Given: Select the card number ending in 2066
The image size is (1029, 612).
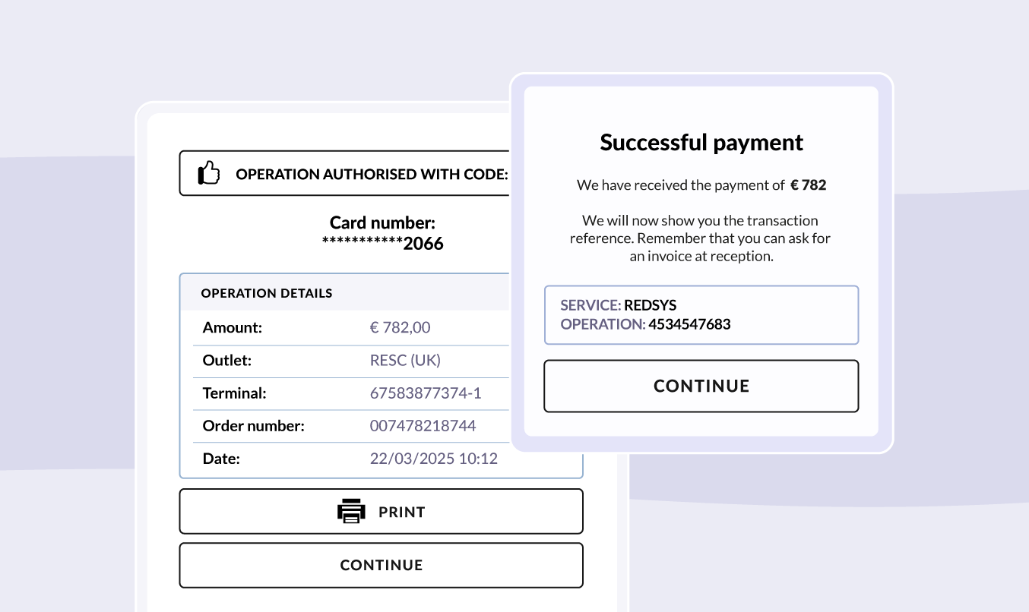Looking at the screenshot, I should pos(382,244).
